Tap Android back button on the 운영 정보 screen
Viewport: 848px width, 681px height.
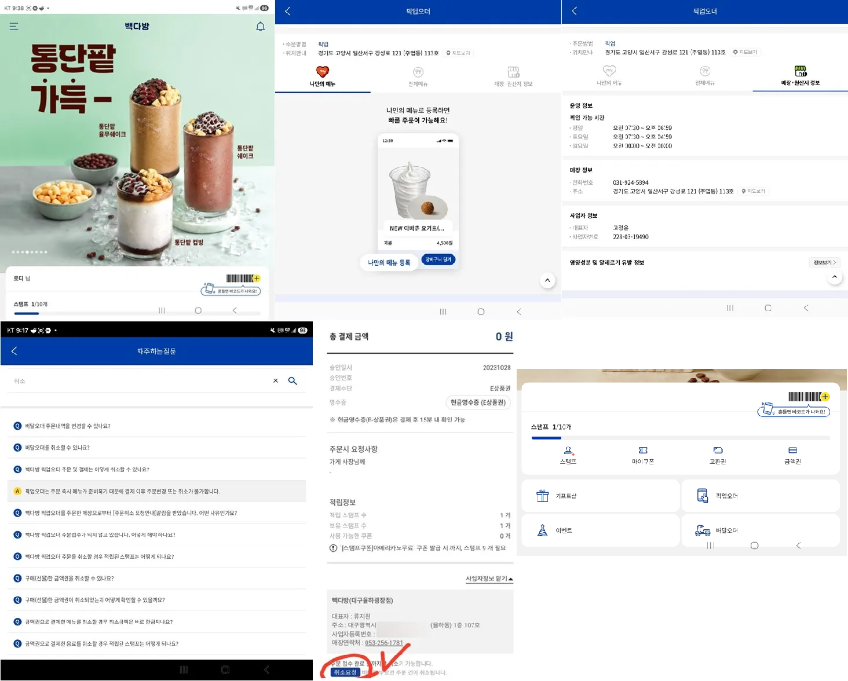(x=806, y=308)
